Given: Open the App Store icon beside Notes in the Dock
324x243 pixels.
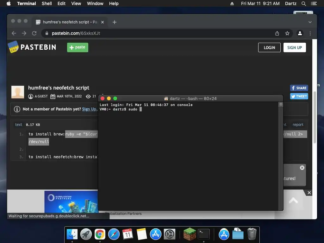Looking at the screenshot, I should (156, 234).
